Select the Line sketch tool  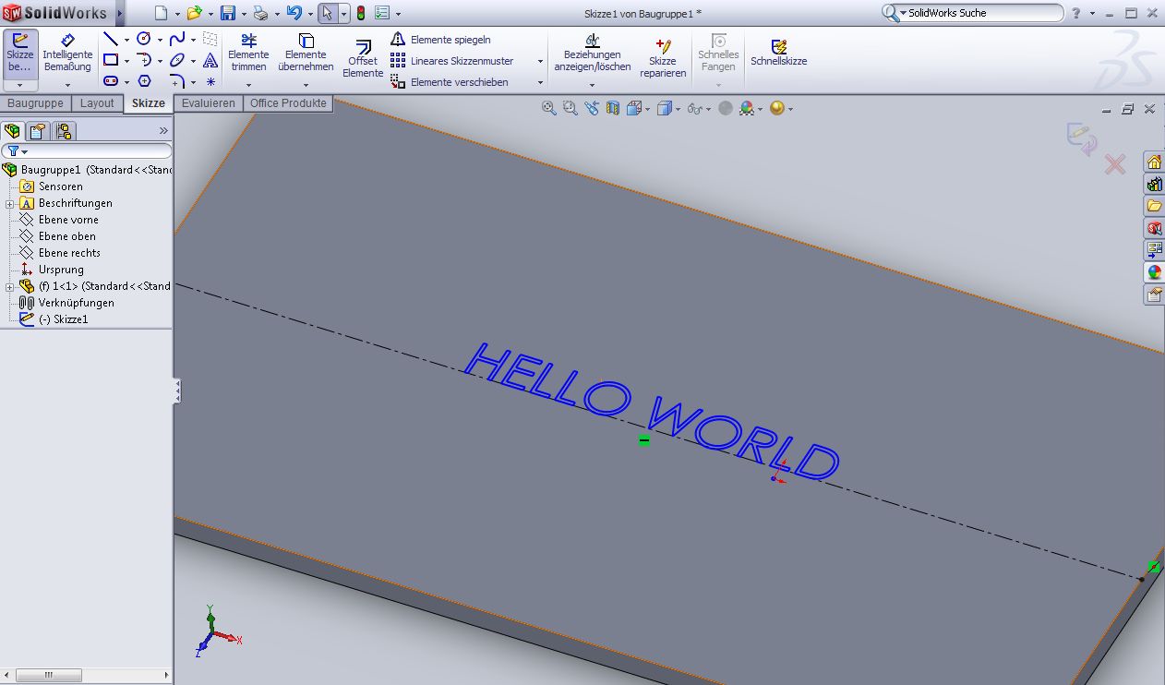click(111, 39)
